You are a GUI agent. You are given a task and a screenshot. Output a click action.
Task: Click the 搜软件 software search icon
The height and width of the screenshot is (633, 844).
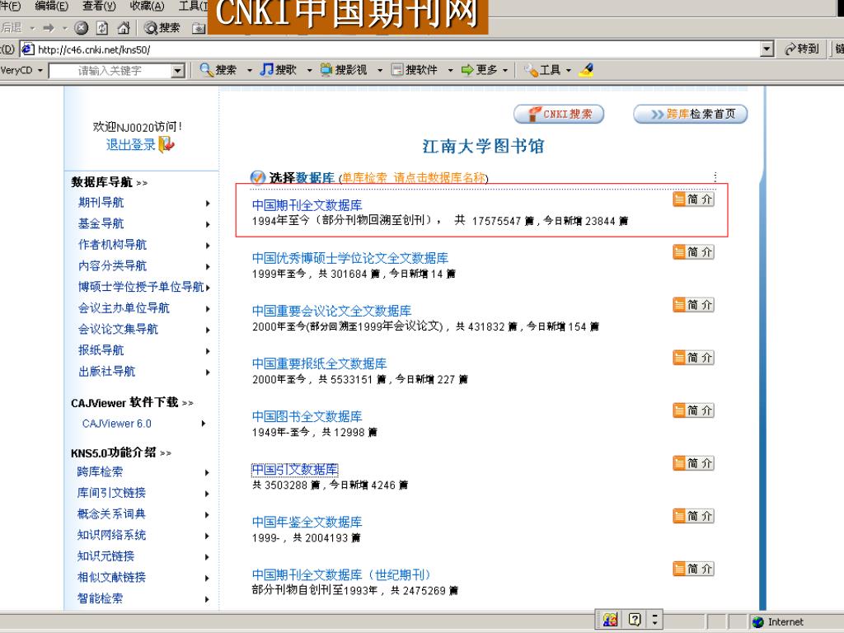coord(397,69)
